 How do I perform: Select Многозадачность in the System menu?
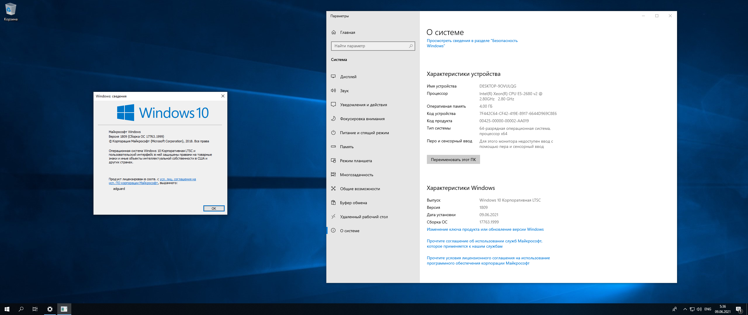click(x=373, y=175)
